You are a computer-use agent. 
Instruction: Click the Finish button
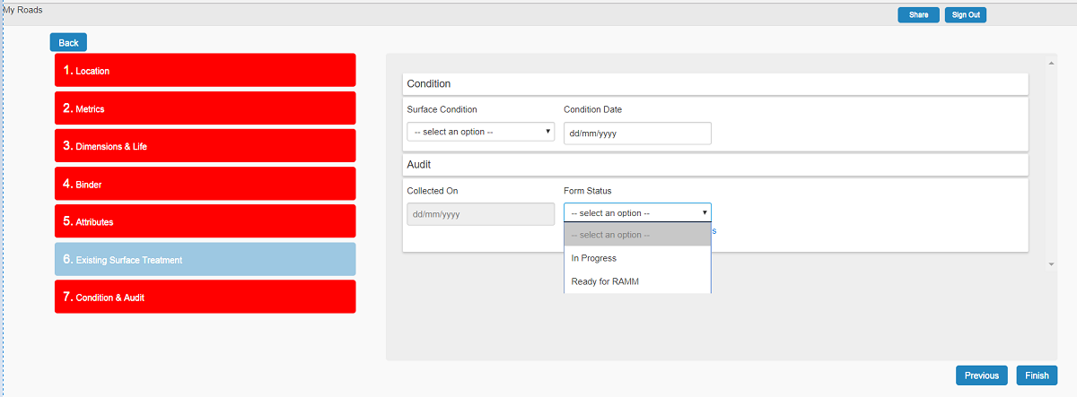click(x=1037, y=375)
